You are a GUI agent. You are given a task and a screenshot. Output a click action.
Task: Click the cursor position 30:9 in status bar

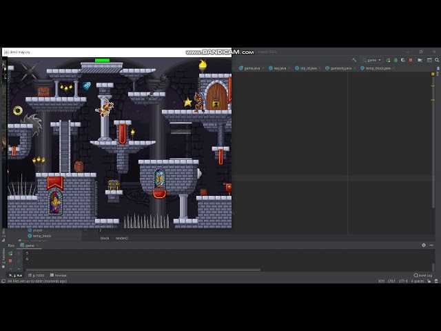[x=381, y=281]
